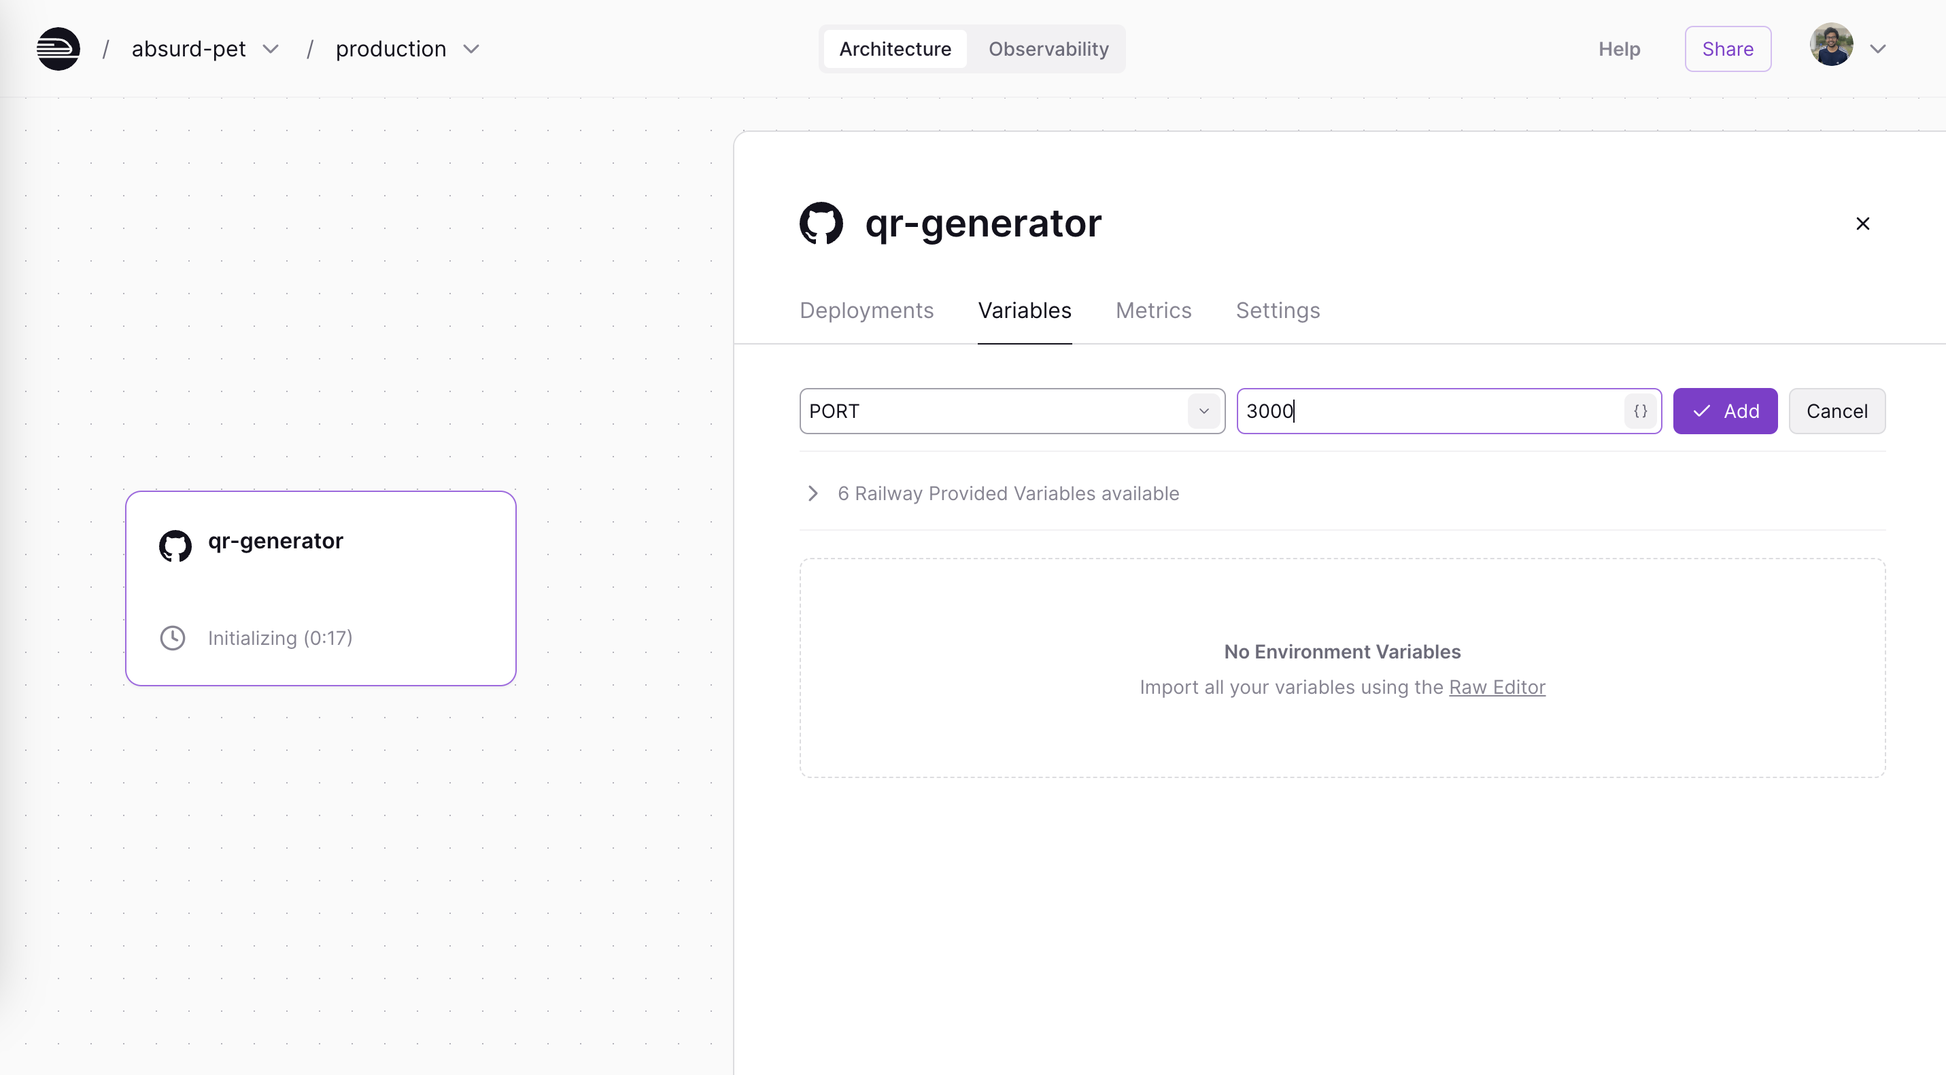Open the Raw Editor link

[1497, 687]
